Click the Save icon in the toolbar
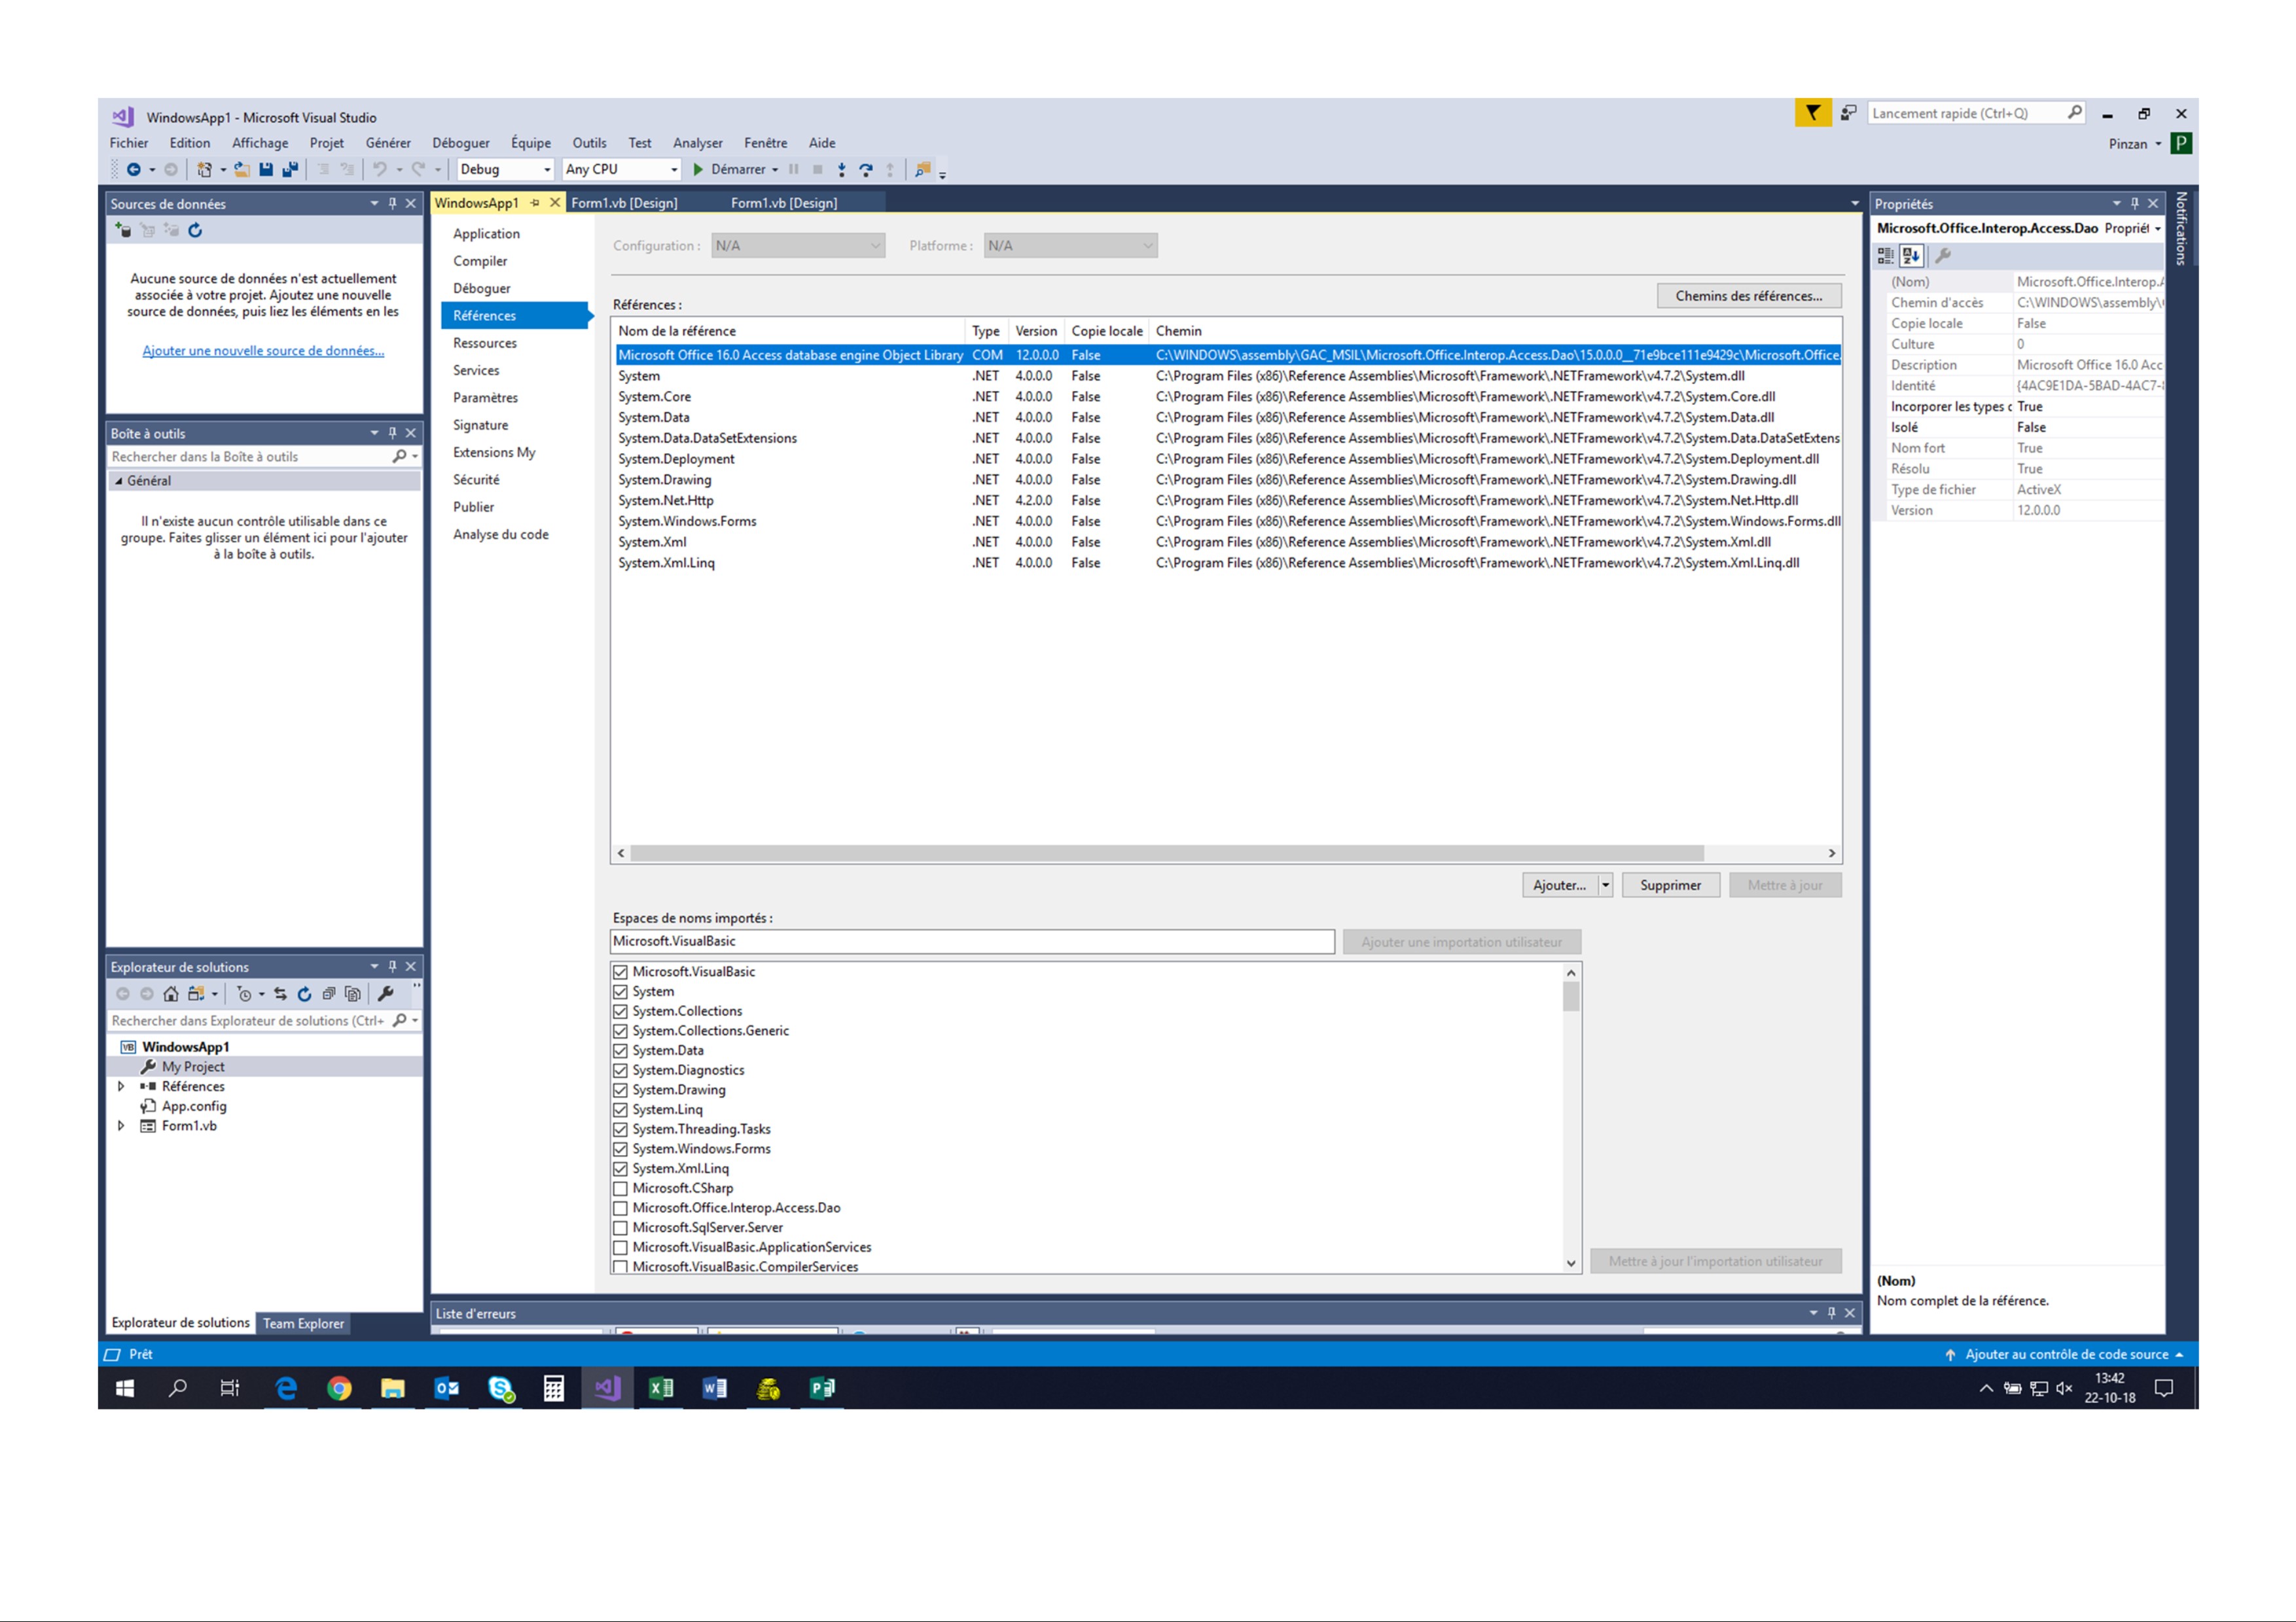 coord(266,170)
